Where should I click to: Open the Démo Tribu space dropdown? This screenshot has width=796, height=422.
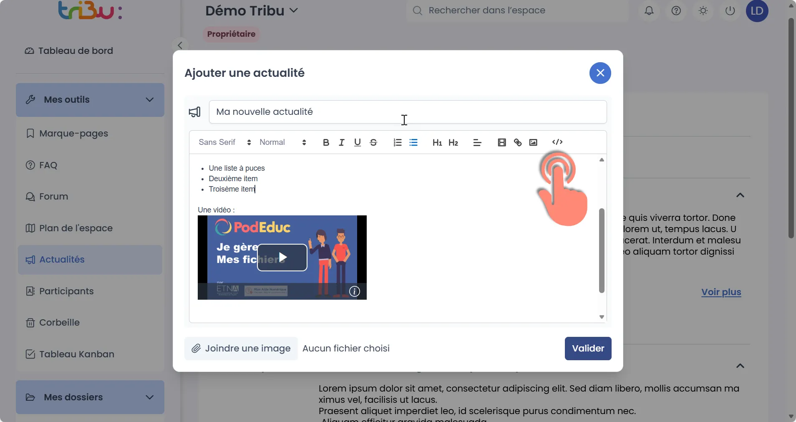pos(252,11)
